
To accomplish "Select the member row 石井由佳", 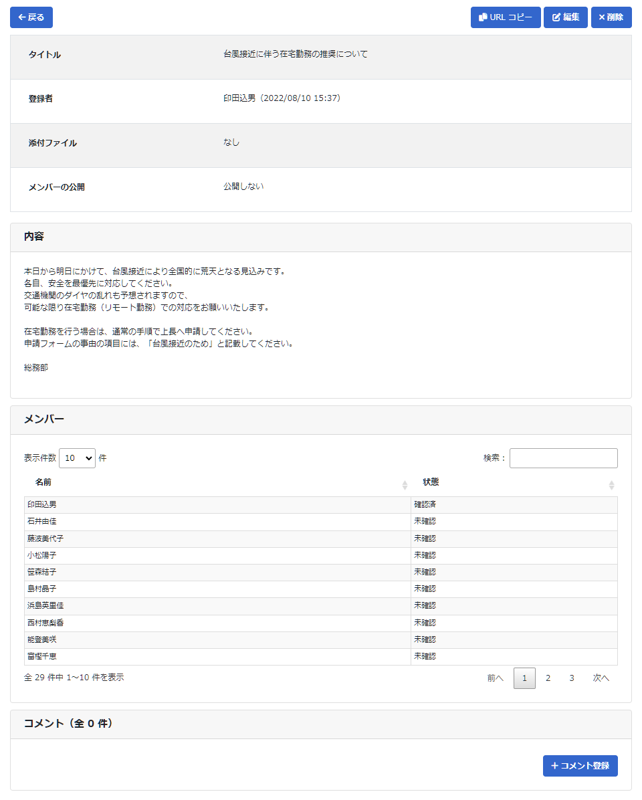I will pos(42,521).
